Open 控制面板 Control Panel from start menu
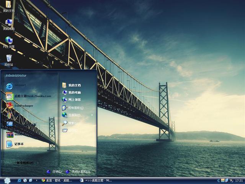245x184 pixels. [x=75, y=108]
